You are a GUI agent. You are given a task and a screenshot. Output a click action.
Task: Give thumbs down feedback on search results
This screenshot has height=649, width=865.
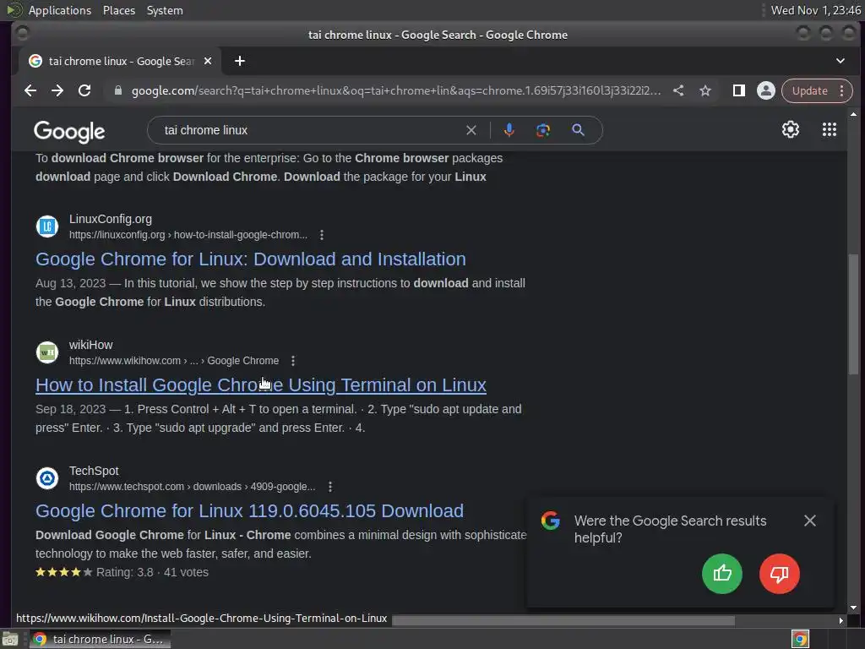tap(779, 574)
